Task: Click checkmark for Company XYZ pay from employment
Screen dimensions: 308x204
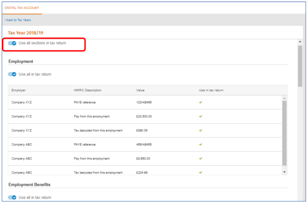Action: click(x=201, y=117)
